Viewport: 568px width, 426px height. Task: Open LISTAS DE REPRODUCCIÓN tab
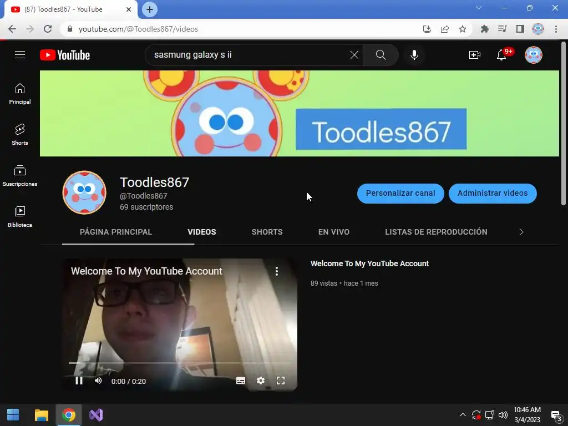436,232
